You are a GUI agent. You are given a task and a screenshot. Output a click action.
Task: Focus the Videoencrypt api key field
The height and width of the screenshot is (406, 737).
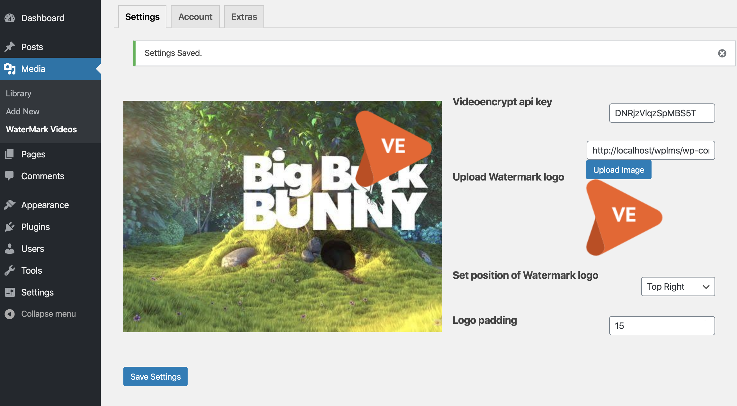click(662, 113)
